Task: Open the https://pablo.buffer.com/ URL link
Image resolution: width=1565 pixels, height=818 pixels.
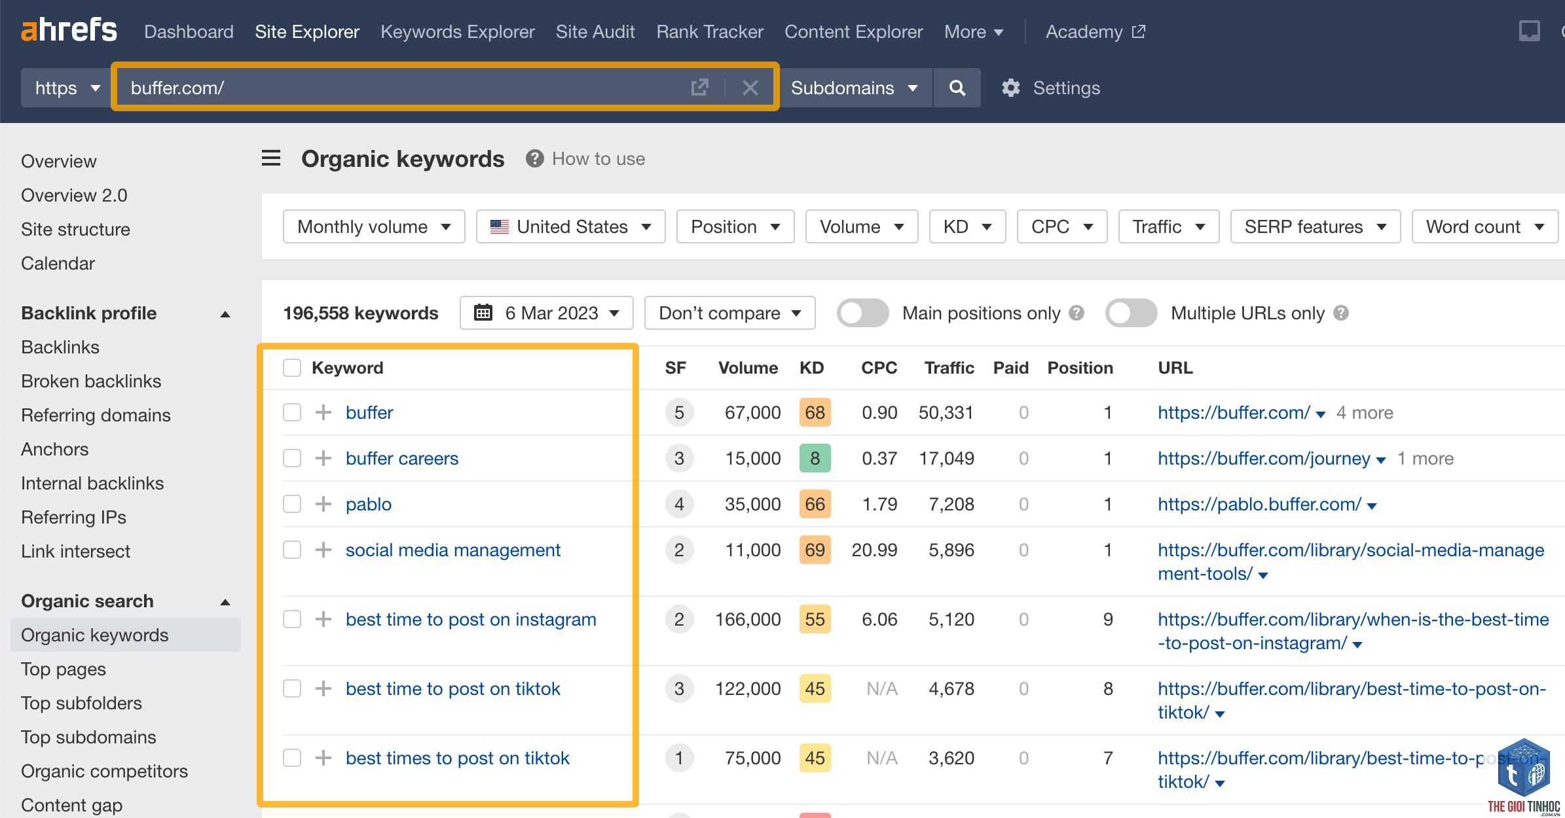Action: pos(1259,504)
